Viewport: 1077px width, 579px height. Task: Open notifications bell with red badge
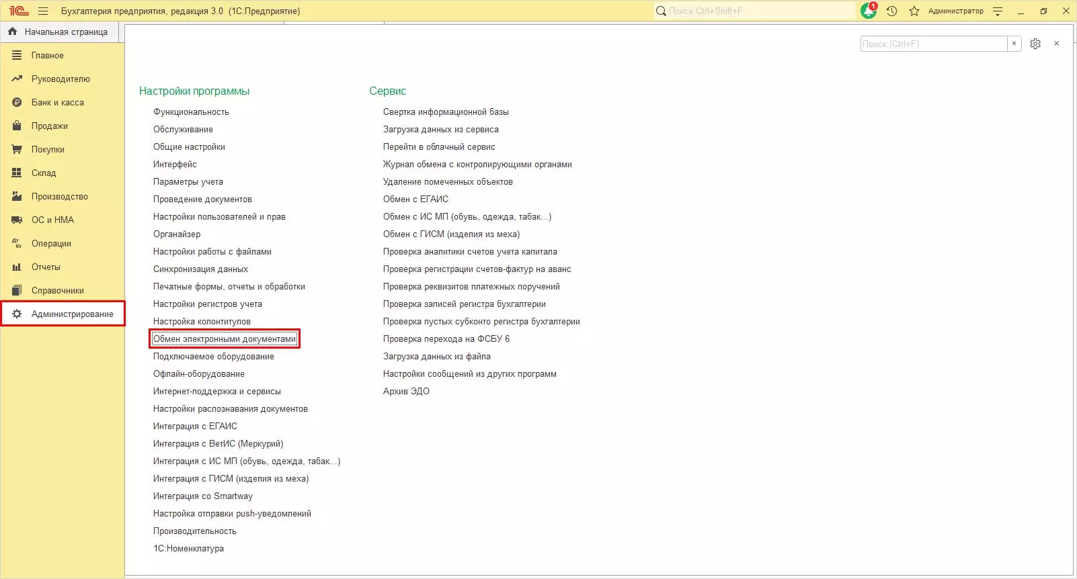tap(869, 11)
